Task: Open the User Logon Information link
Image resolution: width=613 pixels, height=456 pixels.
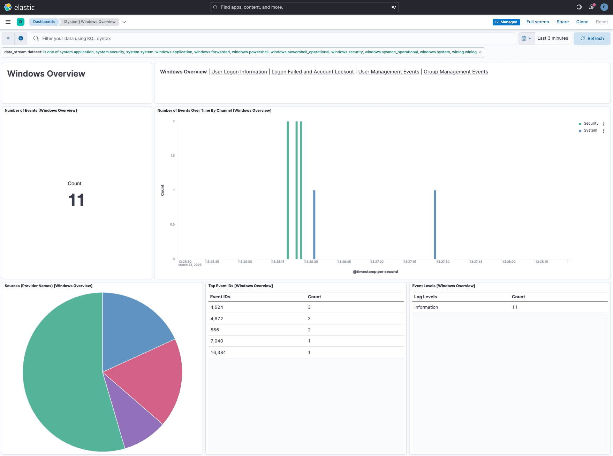Action: 239,72
